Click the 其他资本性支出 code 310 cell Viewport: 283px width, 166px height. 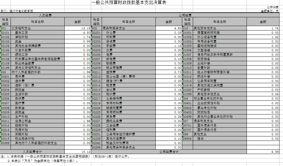coord(187,28)
